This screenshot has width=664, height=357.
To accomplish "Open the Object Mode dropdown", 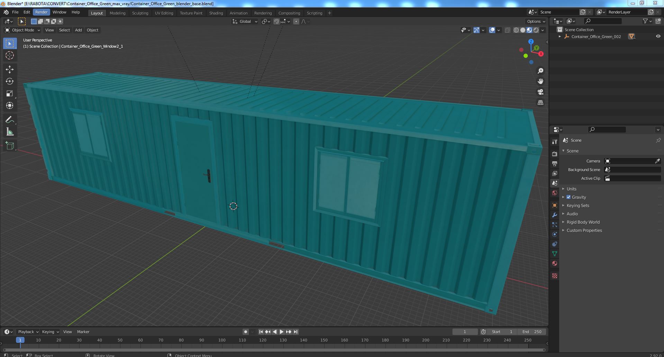I will click(22, 30).
